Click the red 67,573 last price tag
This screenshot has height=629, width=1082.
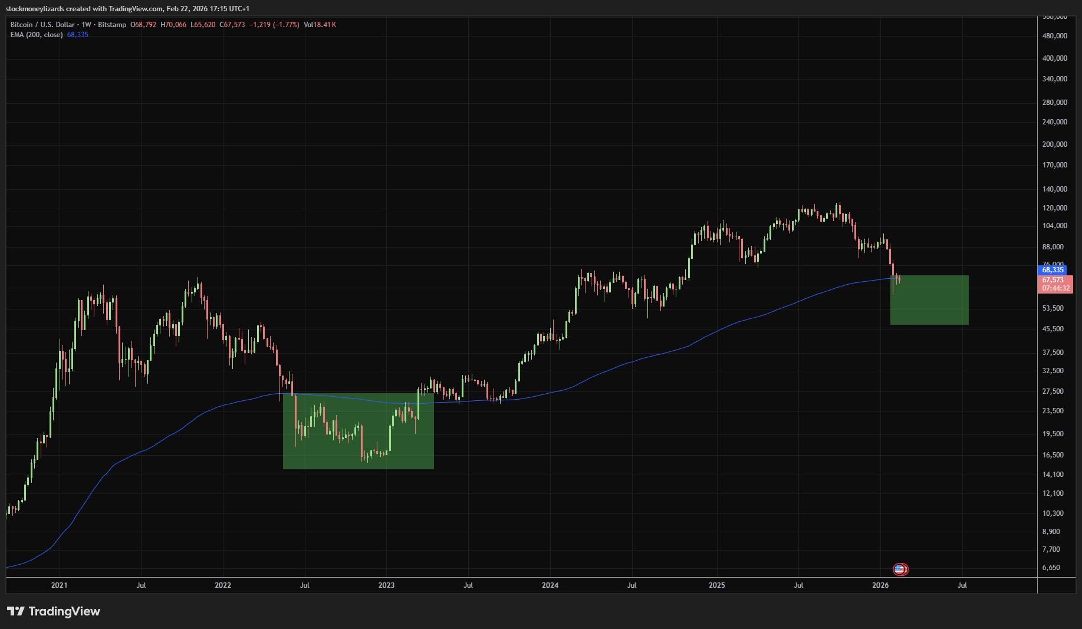(1053, 280)
